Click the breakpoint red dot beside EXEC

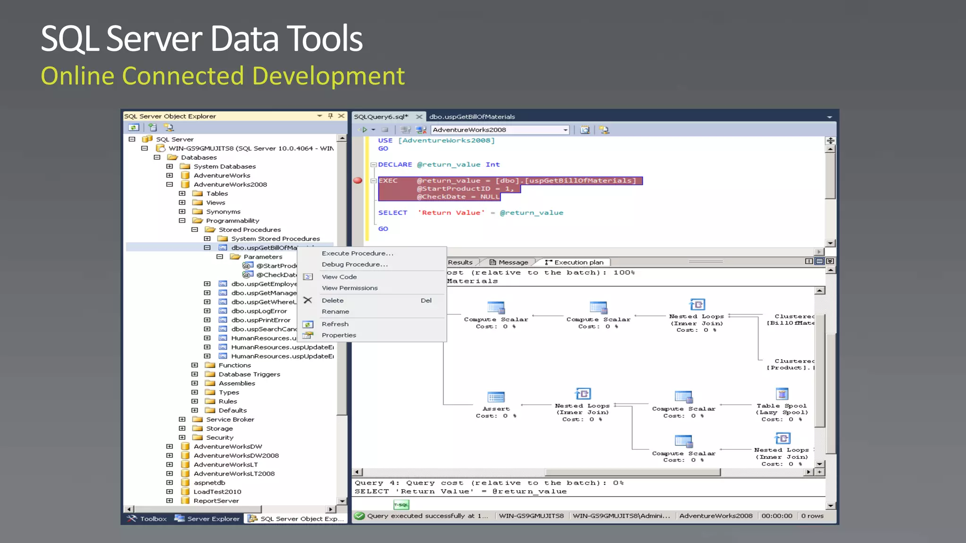(x=358, y=181)
